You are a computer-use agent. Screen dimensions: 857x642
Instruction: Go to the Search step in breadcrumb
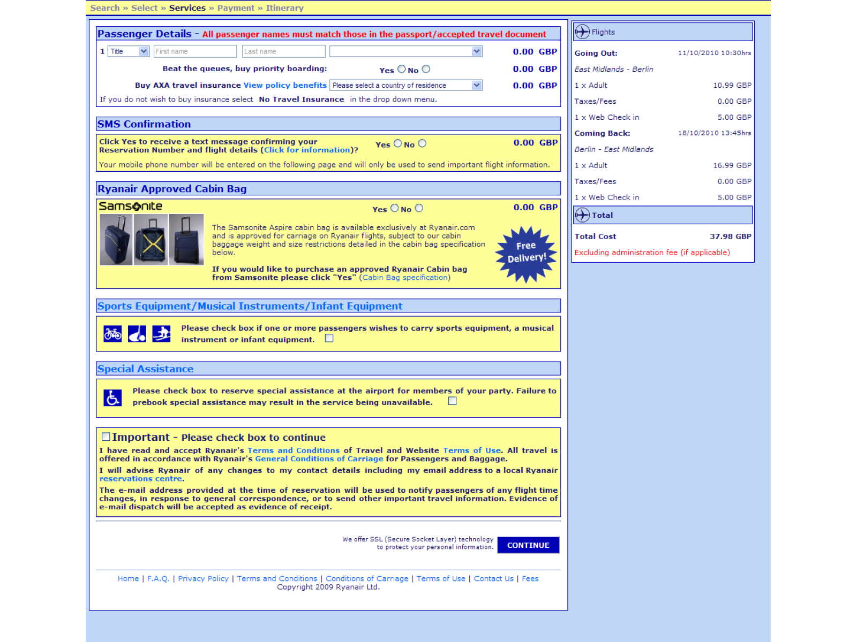click(x=105, y=8)
